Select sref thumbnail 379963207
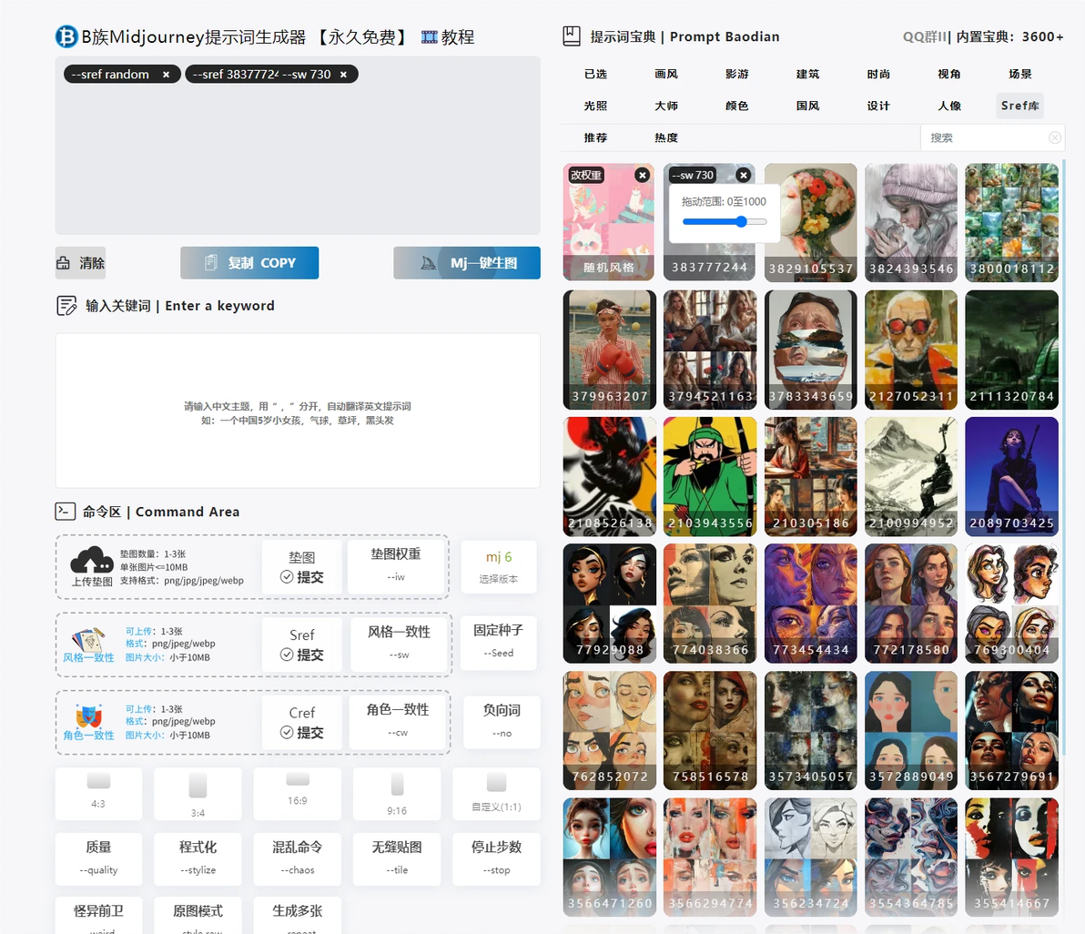The height and width of the screenshot is (934, 1085). point(610,350)
